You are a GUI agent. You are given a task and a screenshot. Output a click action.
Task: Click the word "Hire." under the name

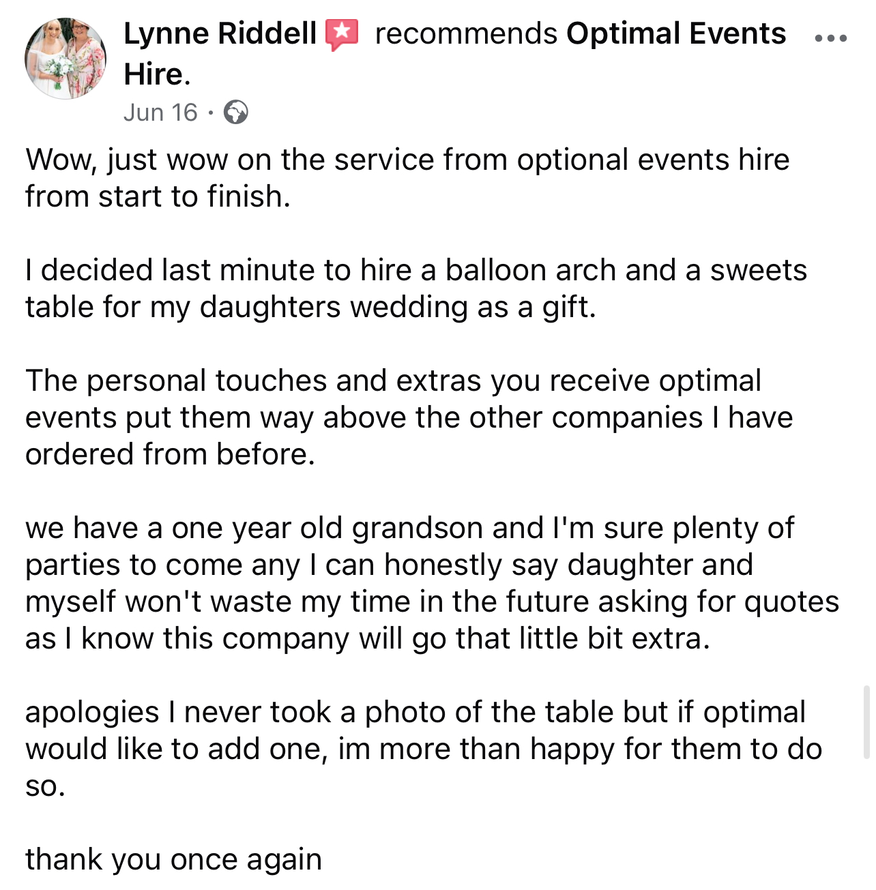(x=157, y=74)
